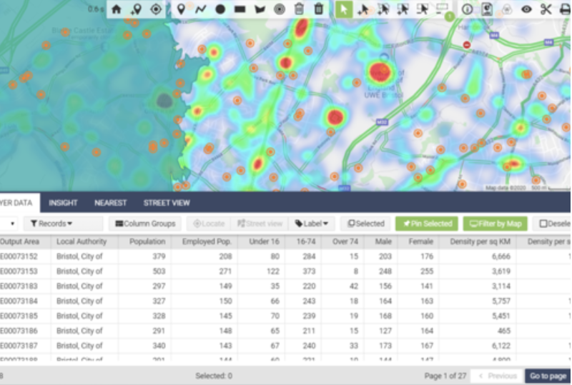Screen dimensions: 572x385
Task: Toggle the Selected checkbox button
Action: [x=365, y=224]
